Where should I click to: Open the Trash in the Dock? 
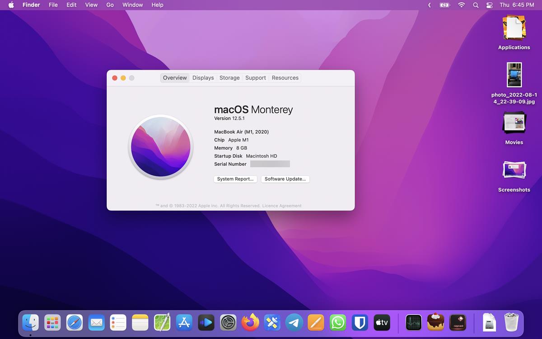511,322
